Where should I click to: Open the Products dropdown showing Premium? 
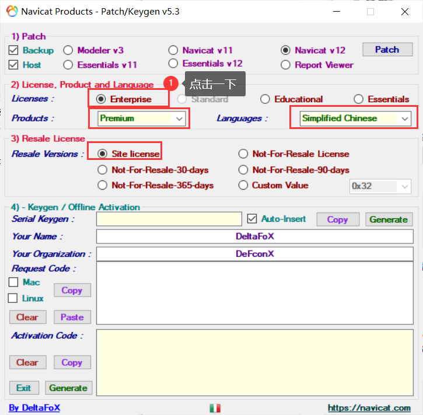(x=142, y=118)
